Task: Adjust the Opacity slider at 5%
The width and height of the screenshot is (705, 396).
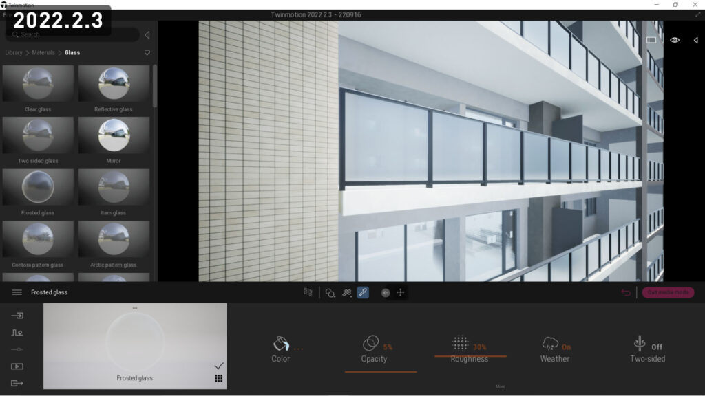Action: [381, 372]
